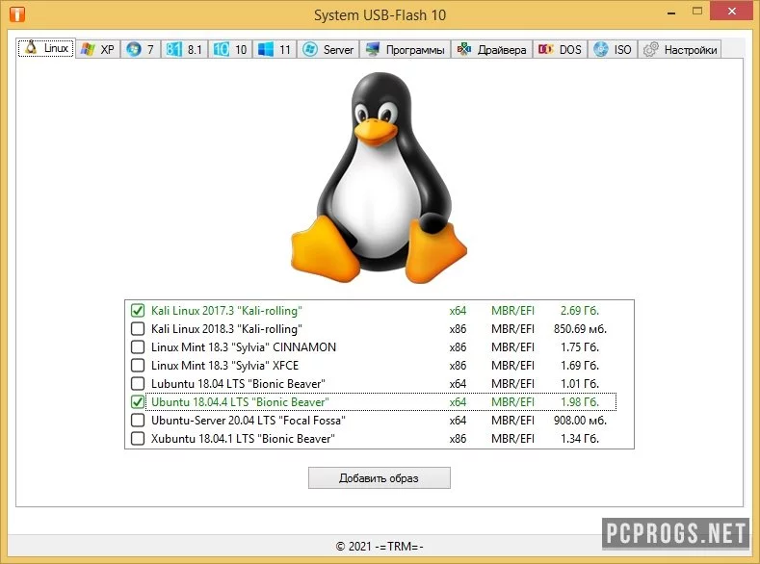Open the Настройки tab

[x=679, y=49]
